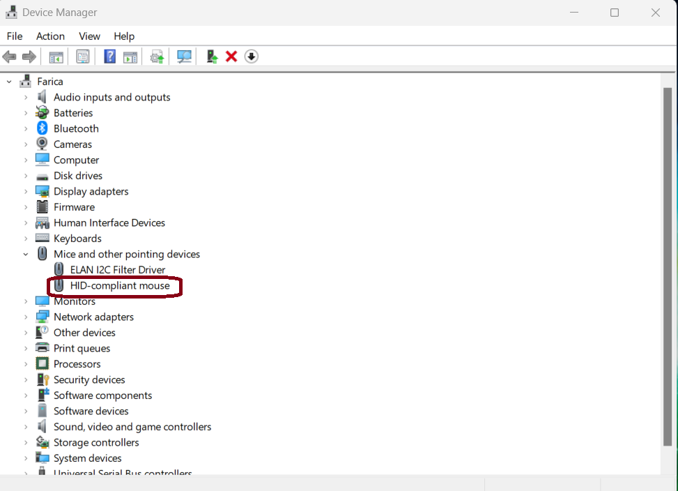Click the Update device driver toolbar icon
Image resolution: width=678 pixels, height=491 pixels.
157,56
